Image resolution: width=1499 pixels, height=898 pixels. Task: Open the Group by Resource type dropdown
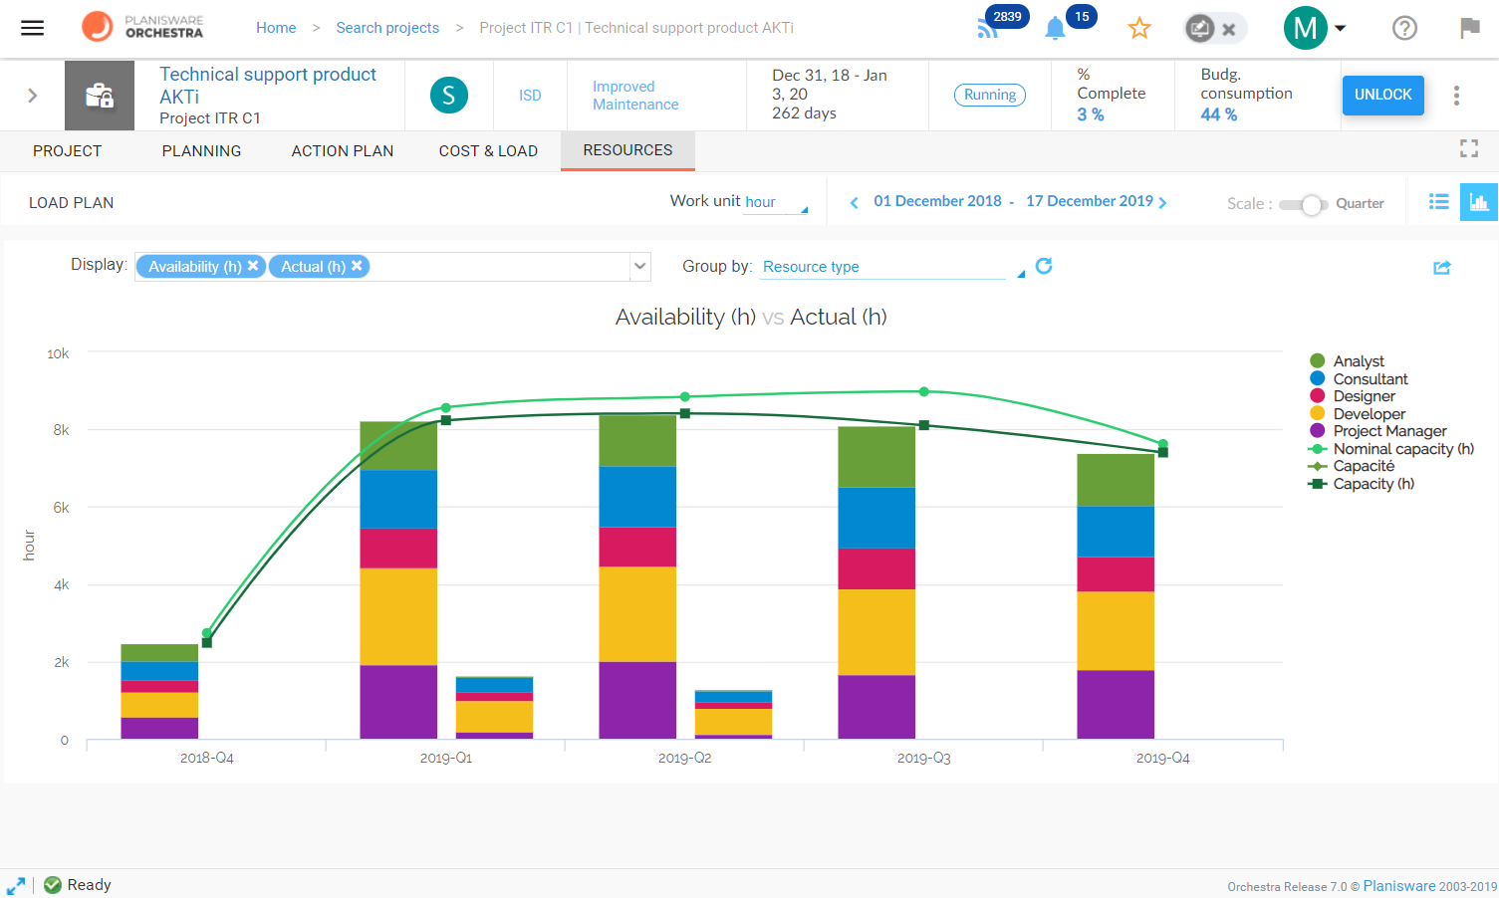tap(892, 267)
